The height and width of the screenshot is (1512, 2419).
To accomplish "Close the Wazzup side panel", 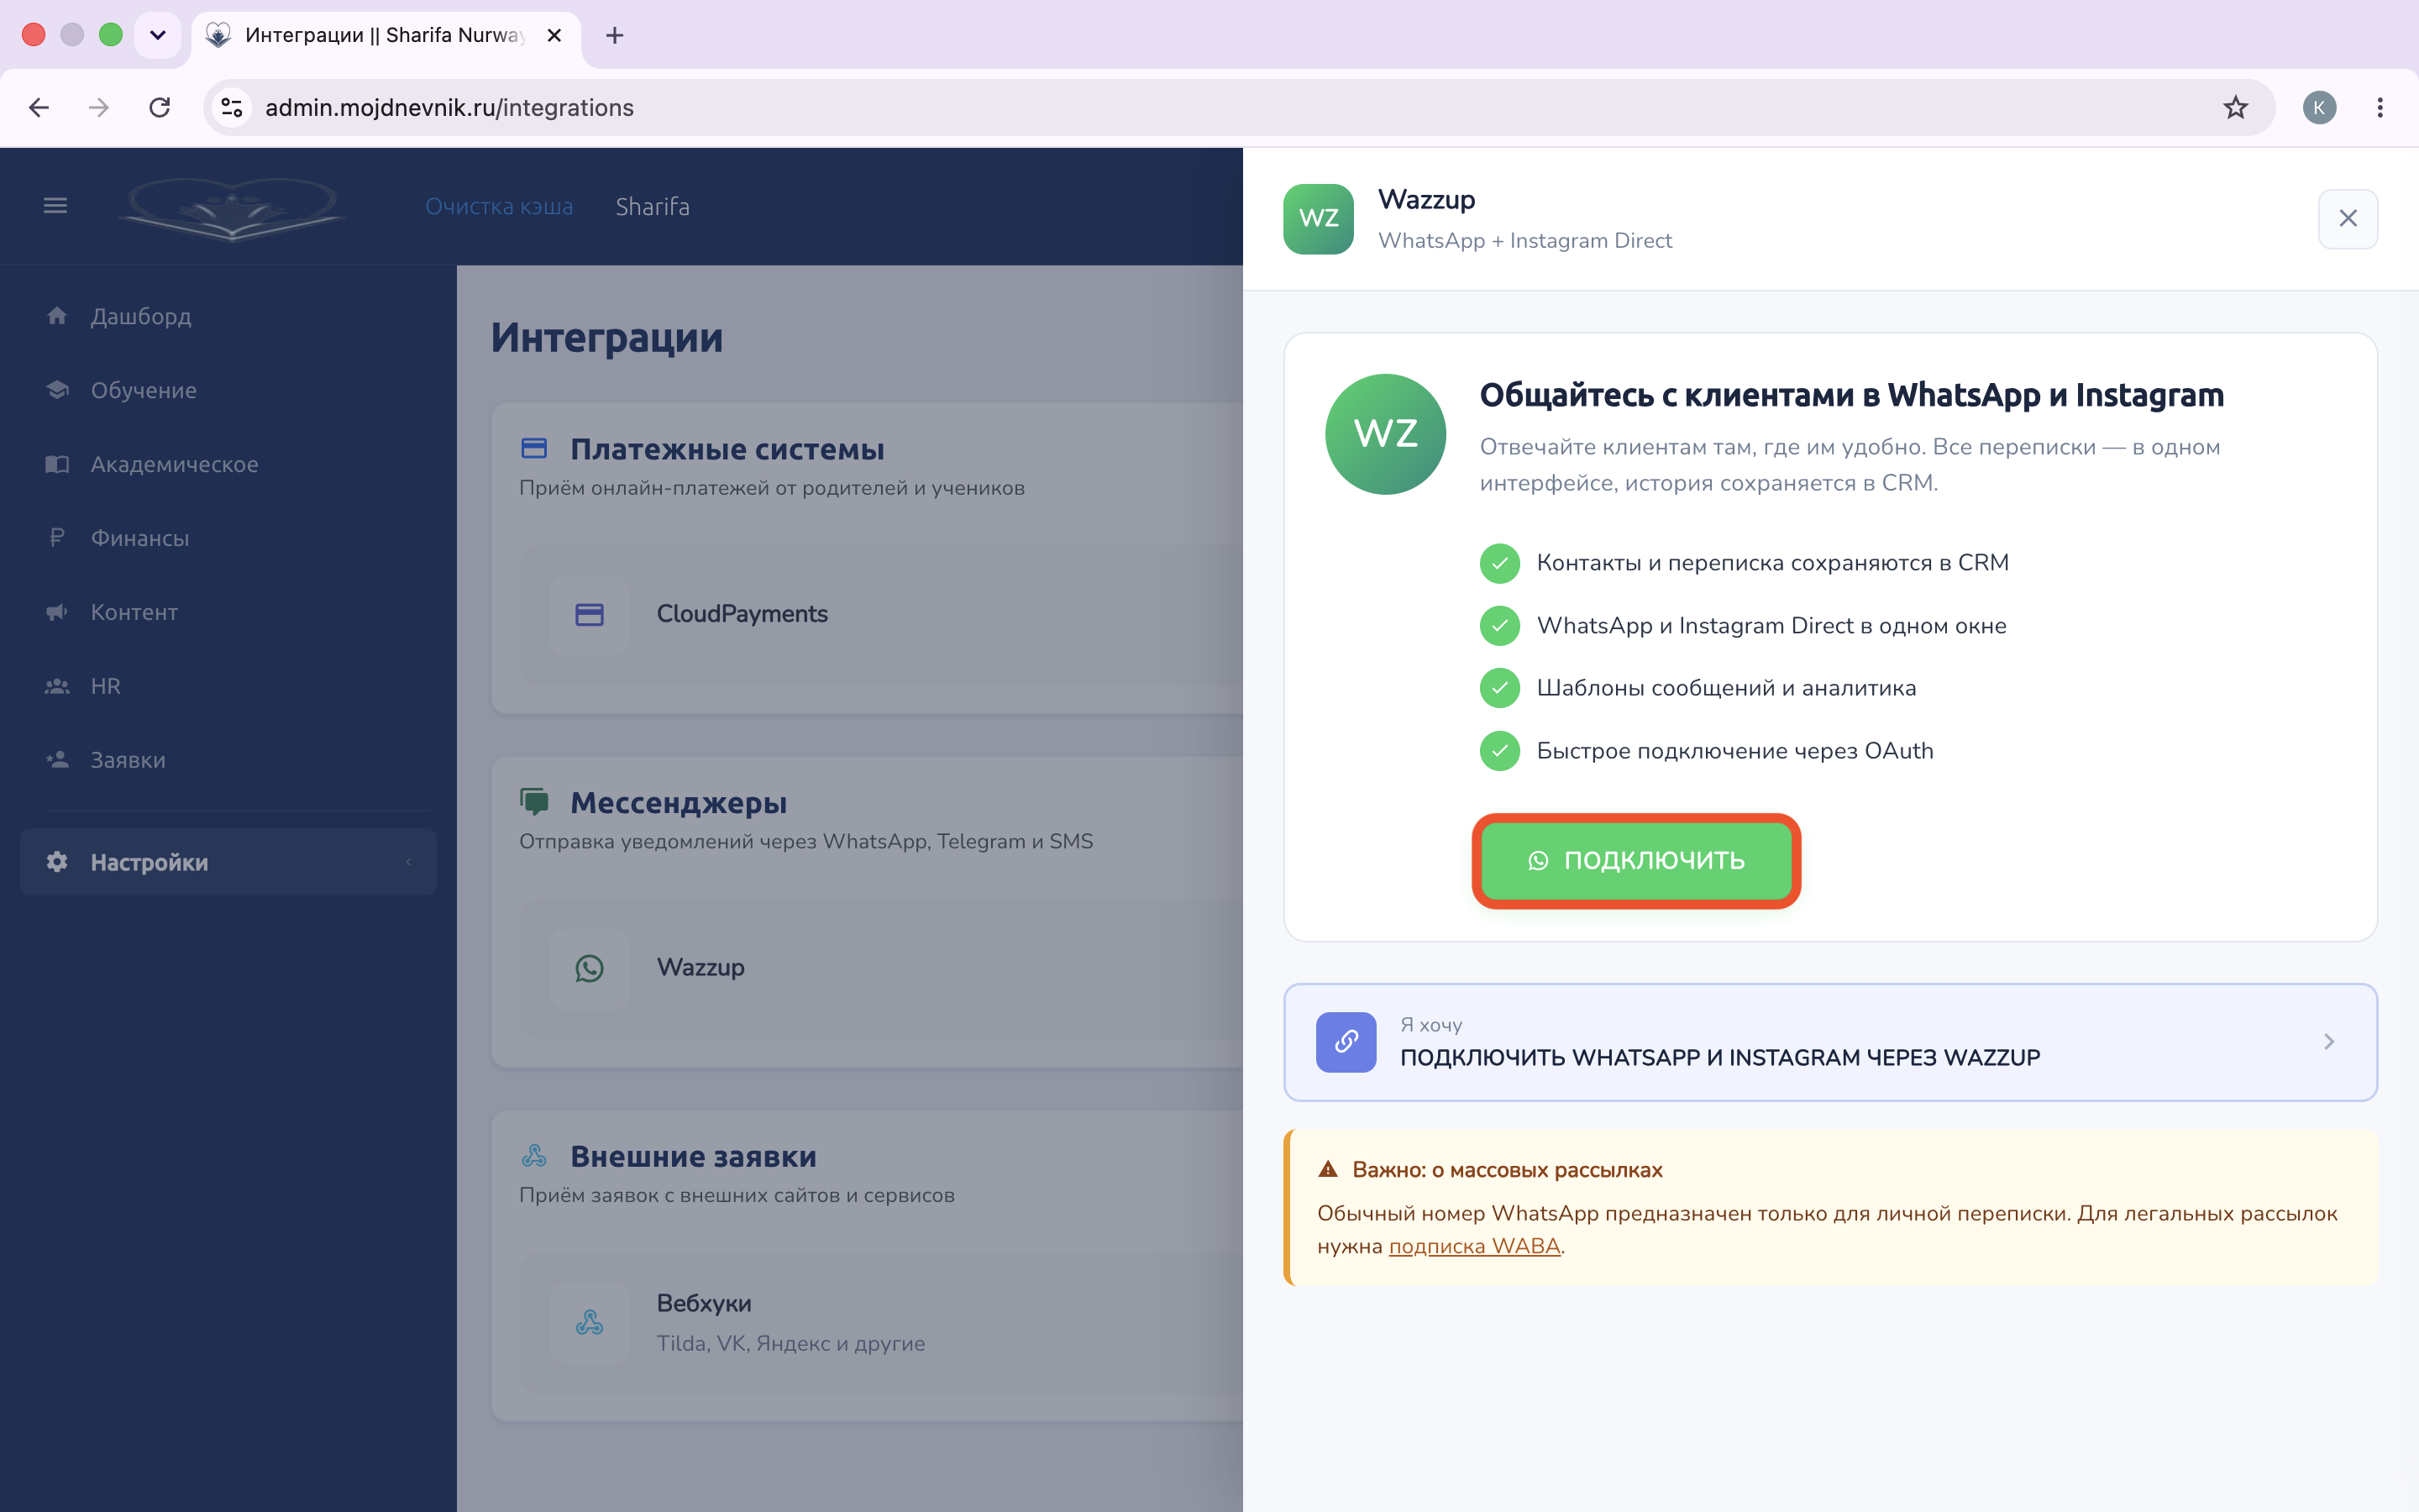I will tap(2348, 219).
